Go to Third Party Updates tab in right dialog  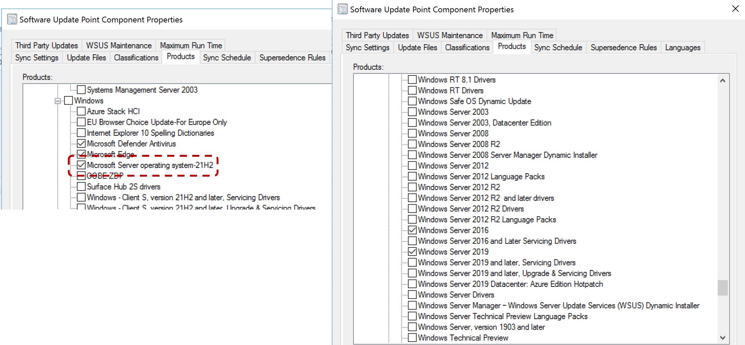point(377,35)
